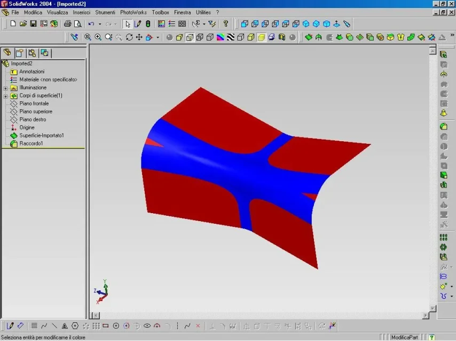Toggle Shaded With Edges display mode

(251, 37)
